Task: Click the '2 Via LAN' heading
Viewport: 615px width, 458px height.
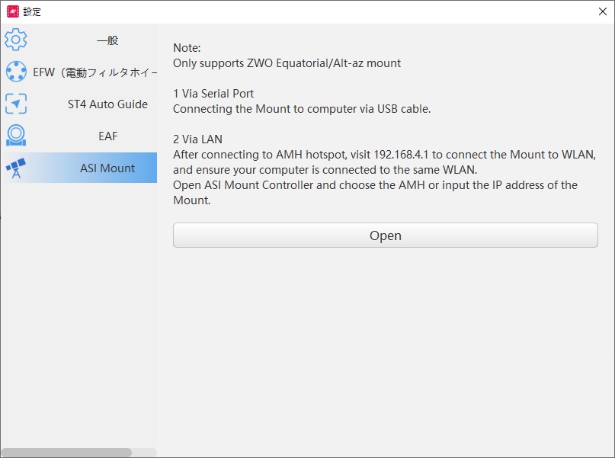Action: coord(197,139)
